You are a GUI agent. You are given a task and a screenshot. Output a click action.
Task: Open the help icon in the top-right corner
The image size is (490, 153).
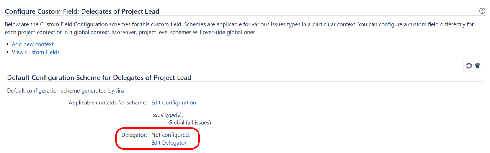click(482, 11)
